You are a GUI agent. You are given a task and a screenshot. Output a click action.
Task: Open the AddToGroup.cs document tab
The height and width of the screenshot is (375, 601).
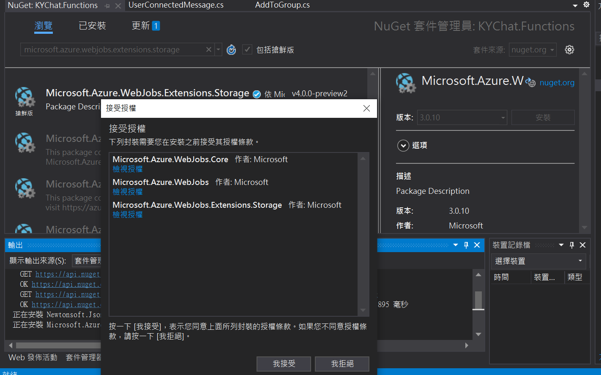[282, 5]
